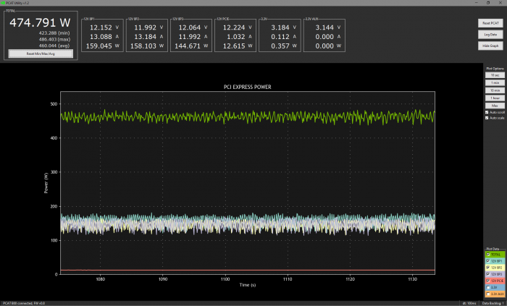Viewport: 507px width, 306px height.
Task: Click the PCI EXPRESS POWER graph title
Action: tap(248, 87)
